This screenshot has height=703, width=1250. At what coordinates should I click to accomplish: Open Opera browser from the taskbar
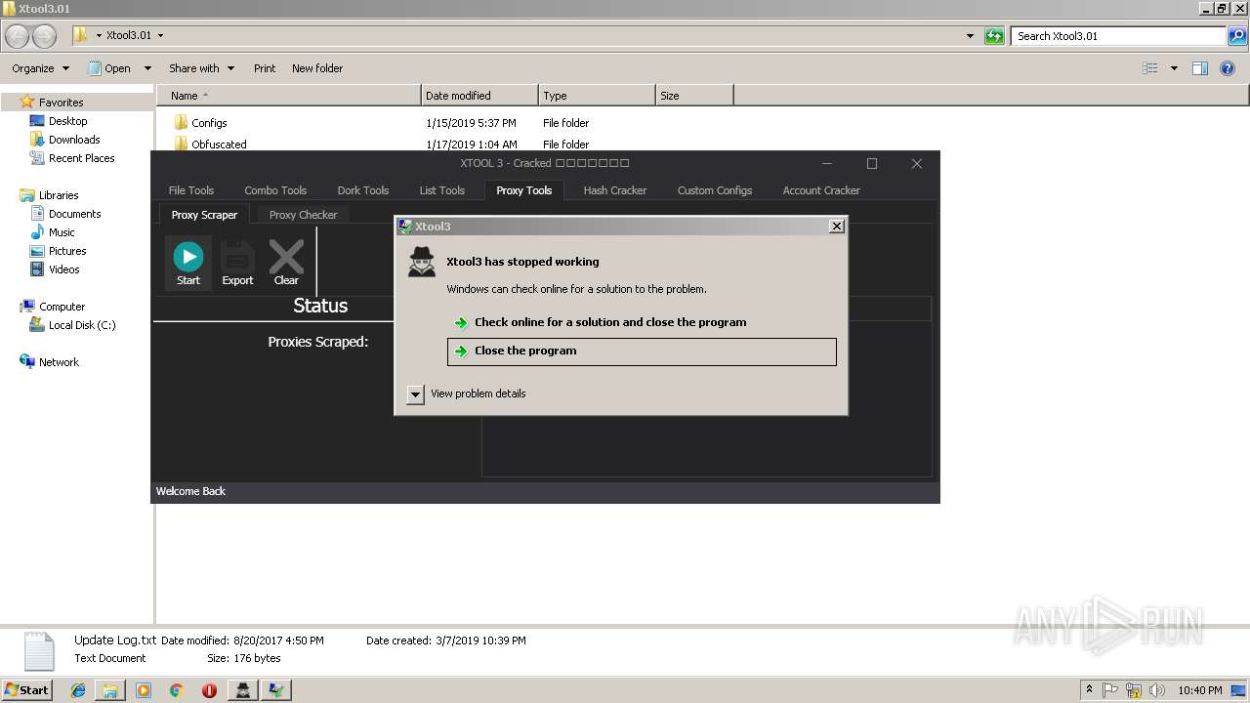[x=209, y=690]
